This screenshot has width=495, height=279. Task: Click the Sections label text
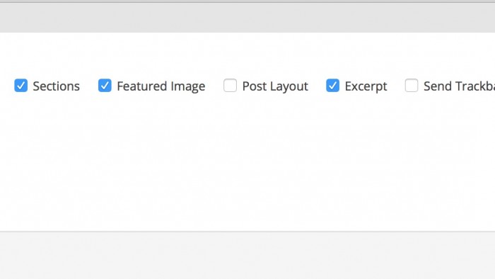56,86
